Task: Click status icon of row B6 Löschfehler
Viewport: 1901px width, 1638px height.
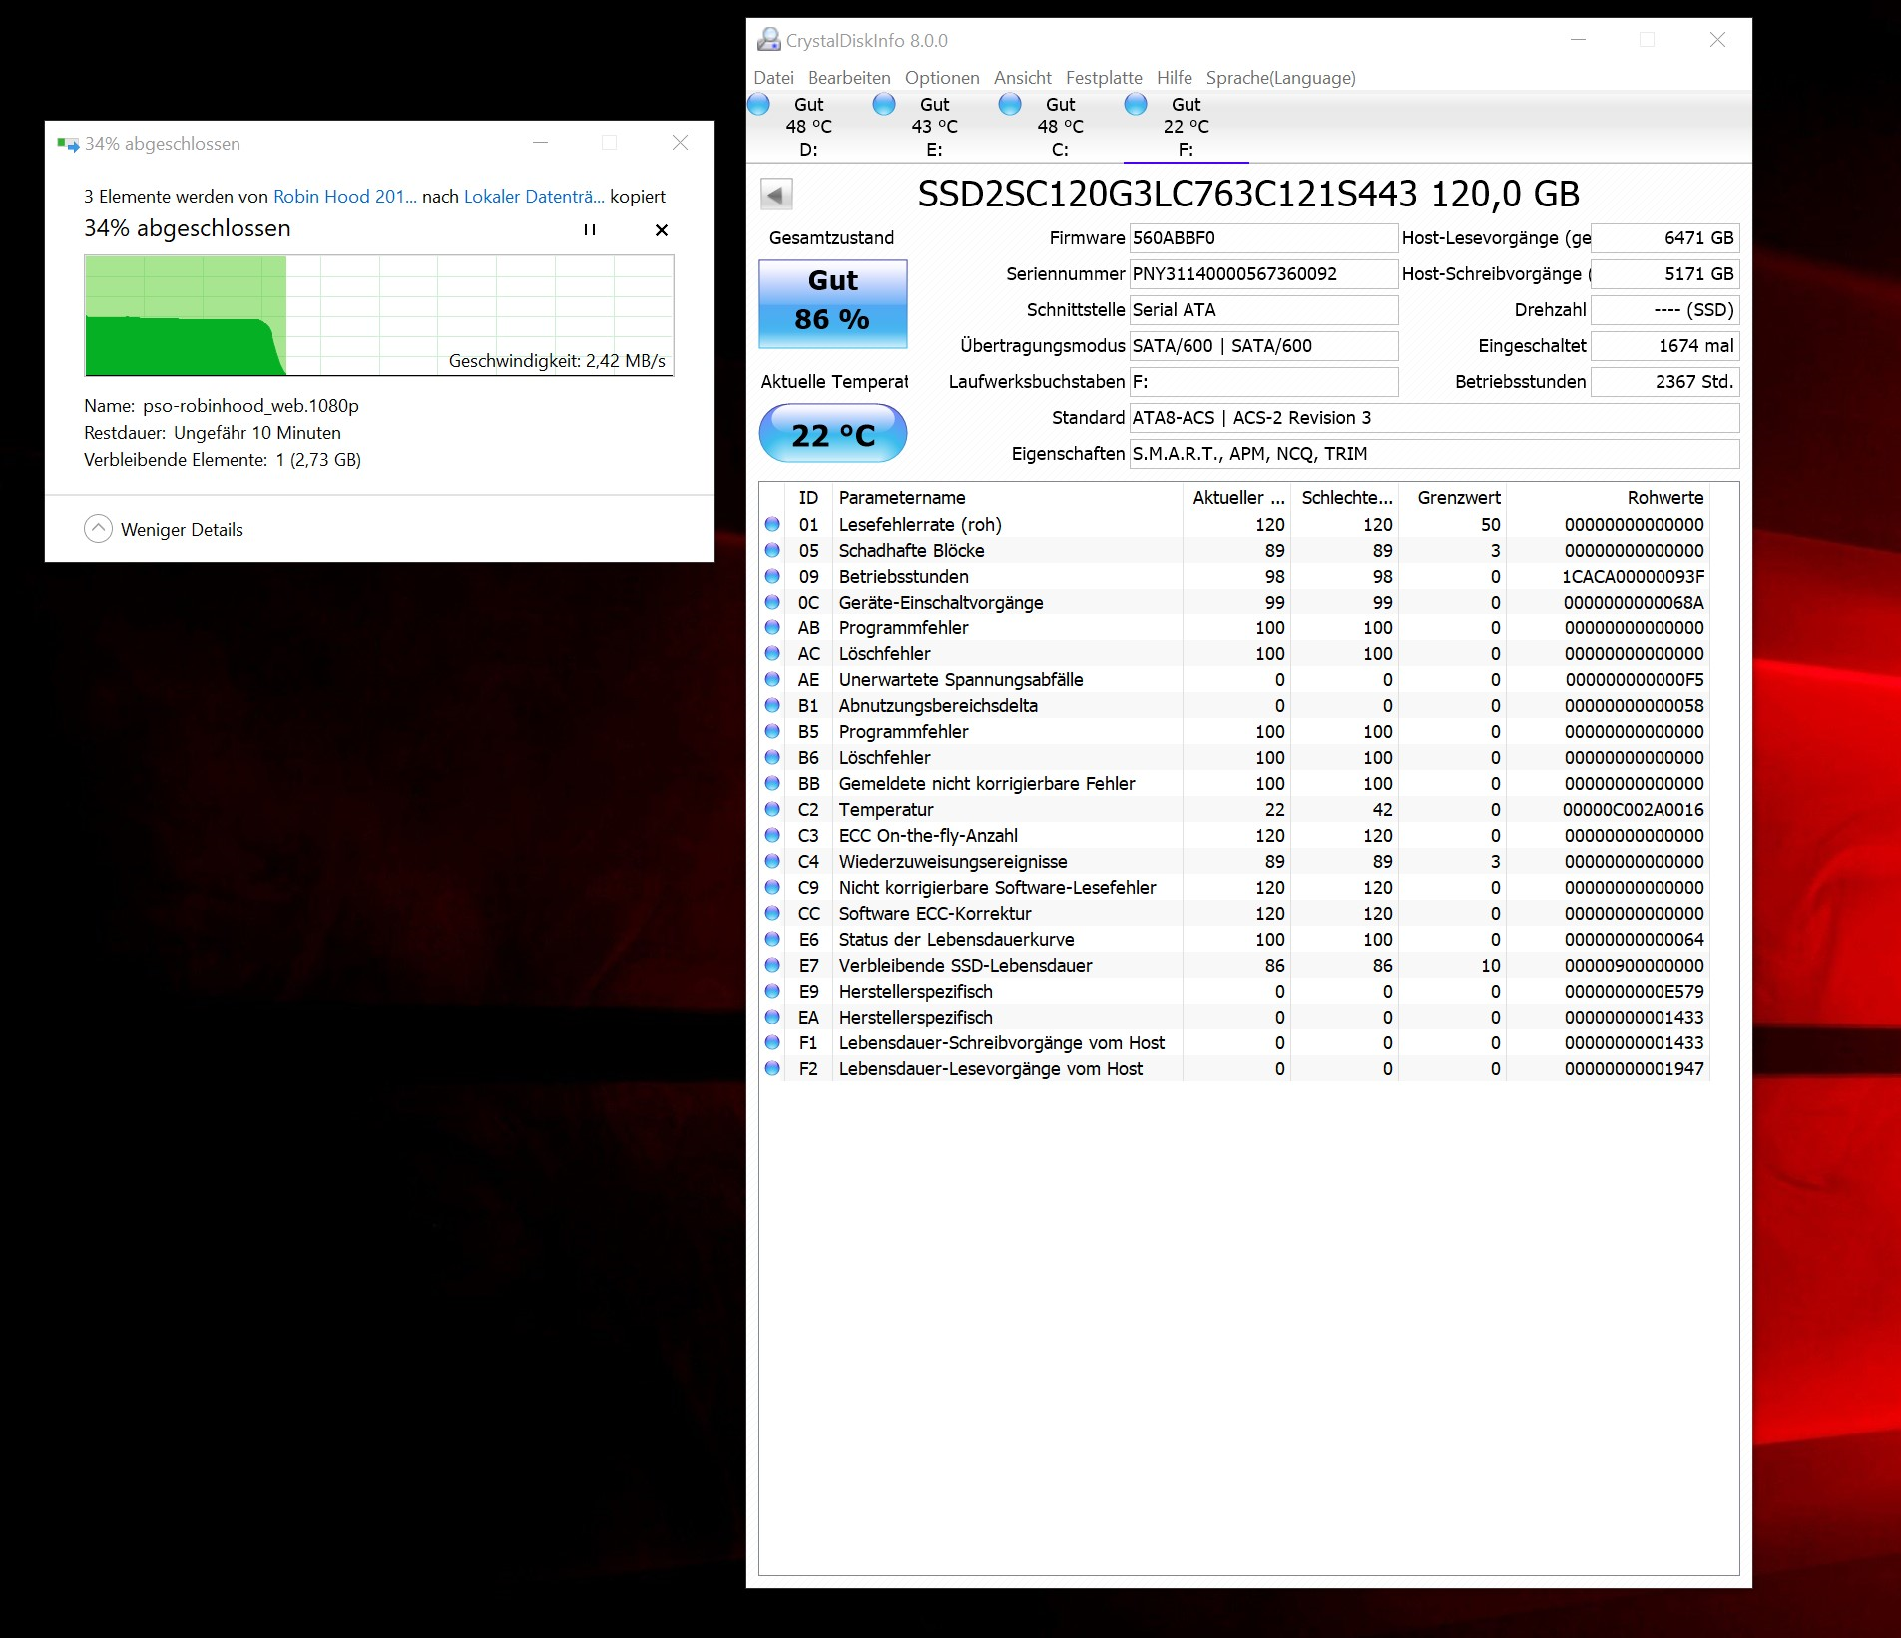Action: click(772, 757)
